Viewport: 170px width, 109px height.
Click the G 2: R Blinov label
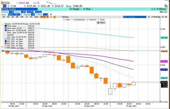pos(159,9)
